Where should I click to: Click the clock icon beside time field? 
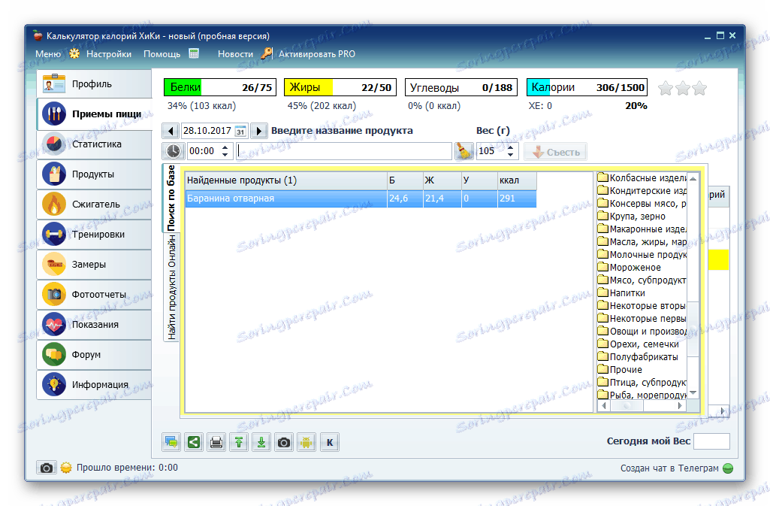click(x=173, y=151)
